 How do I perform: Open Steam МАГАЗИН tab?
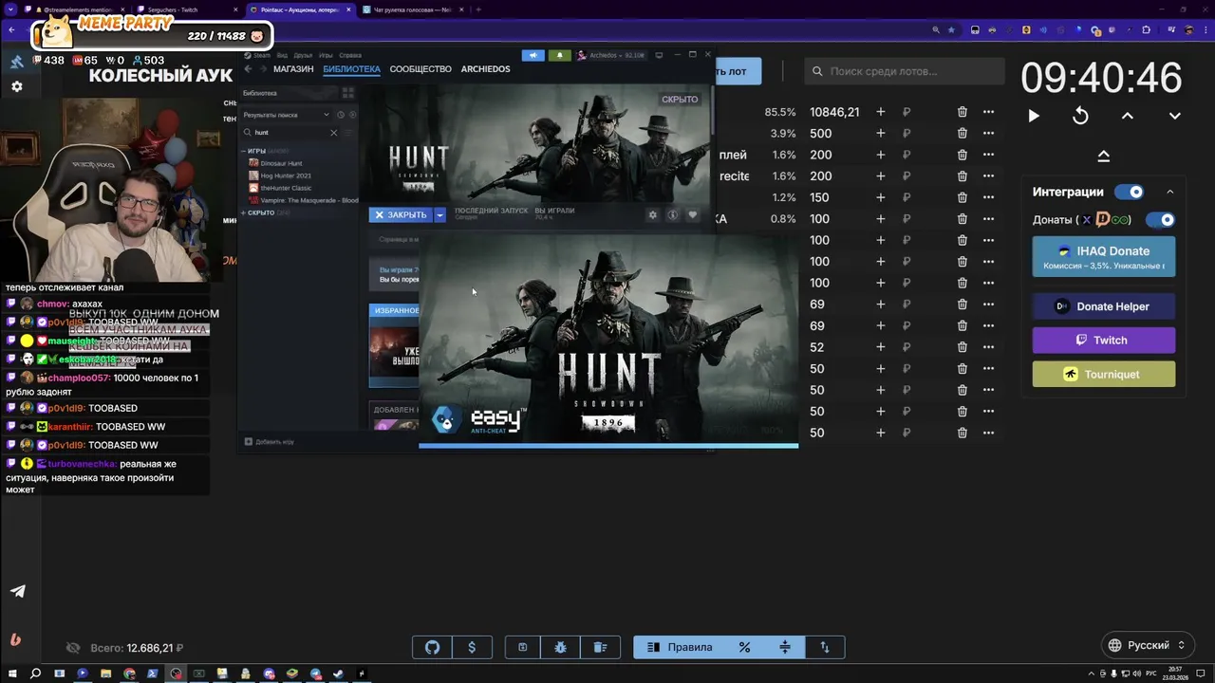pyautogui.click(x=293, y=69)
